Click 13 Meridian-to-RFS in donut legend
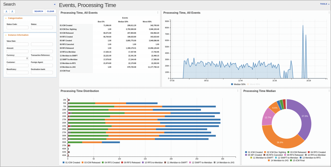The width and height of the screenshot is (331, 167). pyautogui.click(x=310, y=158)
